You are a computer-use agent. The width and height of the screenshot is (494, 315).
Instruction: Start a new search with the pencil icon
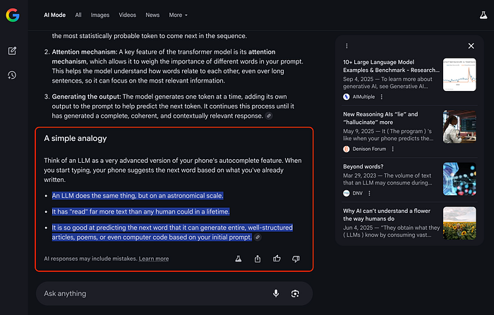coord(12,51)
